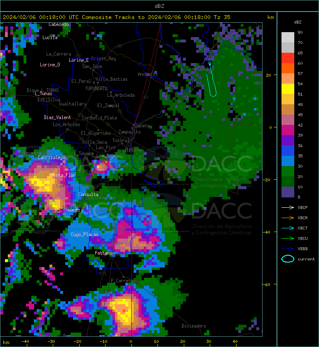Click the Cordon_d_Plata map label
Image resolution: width=319 pixels, height=347 pixels.
[99, 118]
